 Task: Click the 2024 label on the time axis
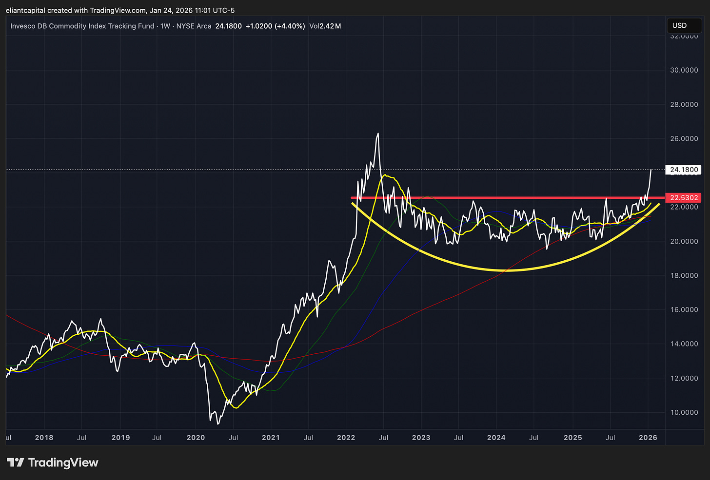(496, 437)
